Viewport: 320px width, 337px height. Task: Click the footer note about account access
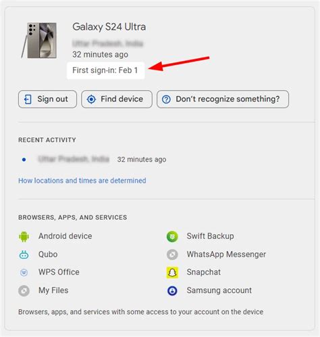tap(141, 312)
